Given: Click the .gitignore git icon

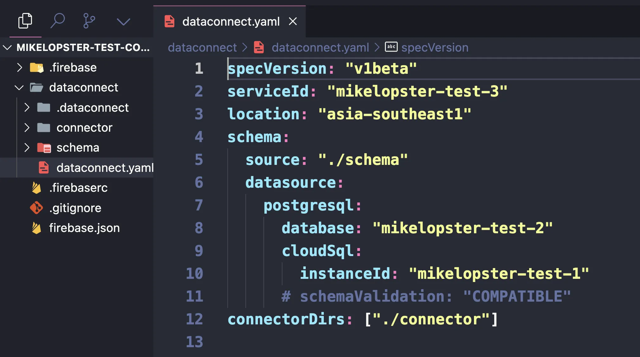Looking at the screenshot, I should click(x=36, y=208).
